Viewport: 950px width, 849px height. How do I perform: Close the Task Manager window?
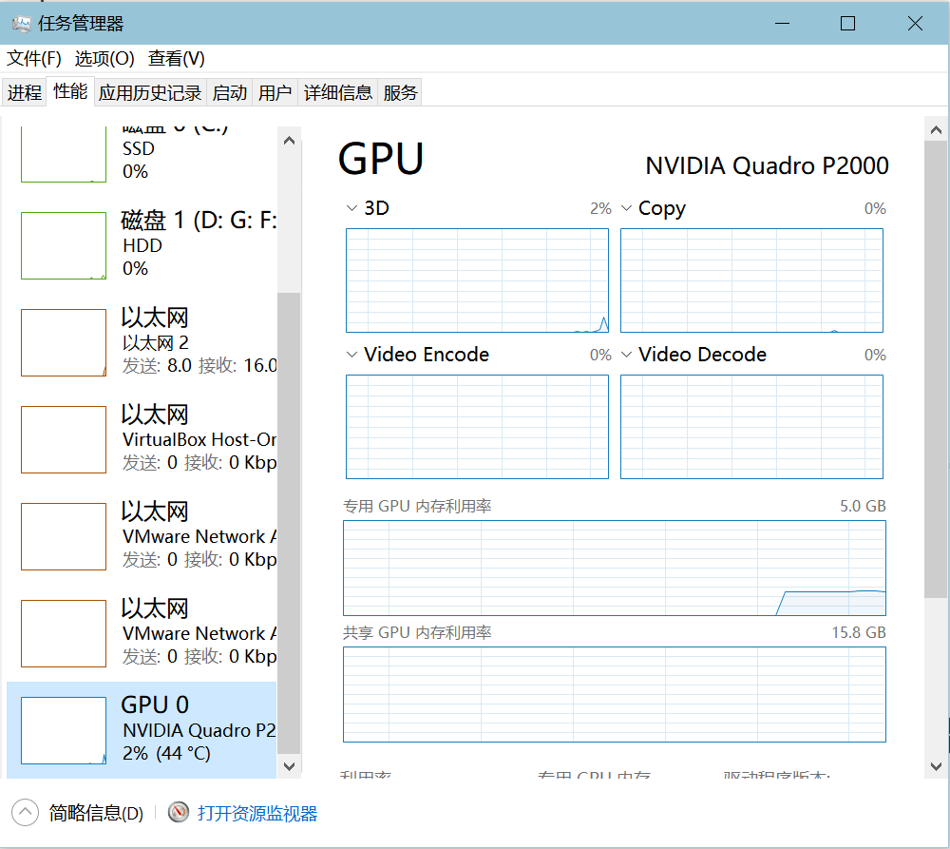coord(915,24)
